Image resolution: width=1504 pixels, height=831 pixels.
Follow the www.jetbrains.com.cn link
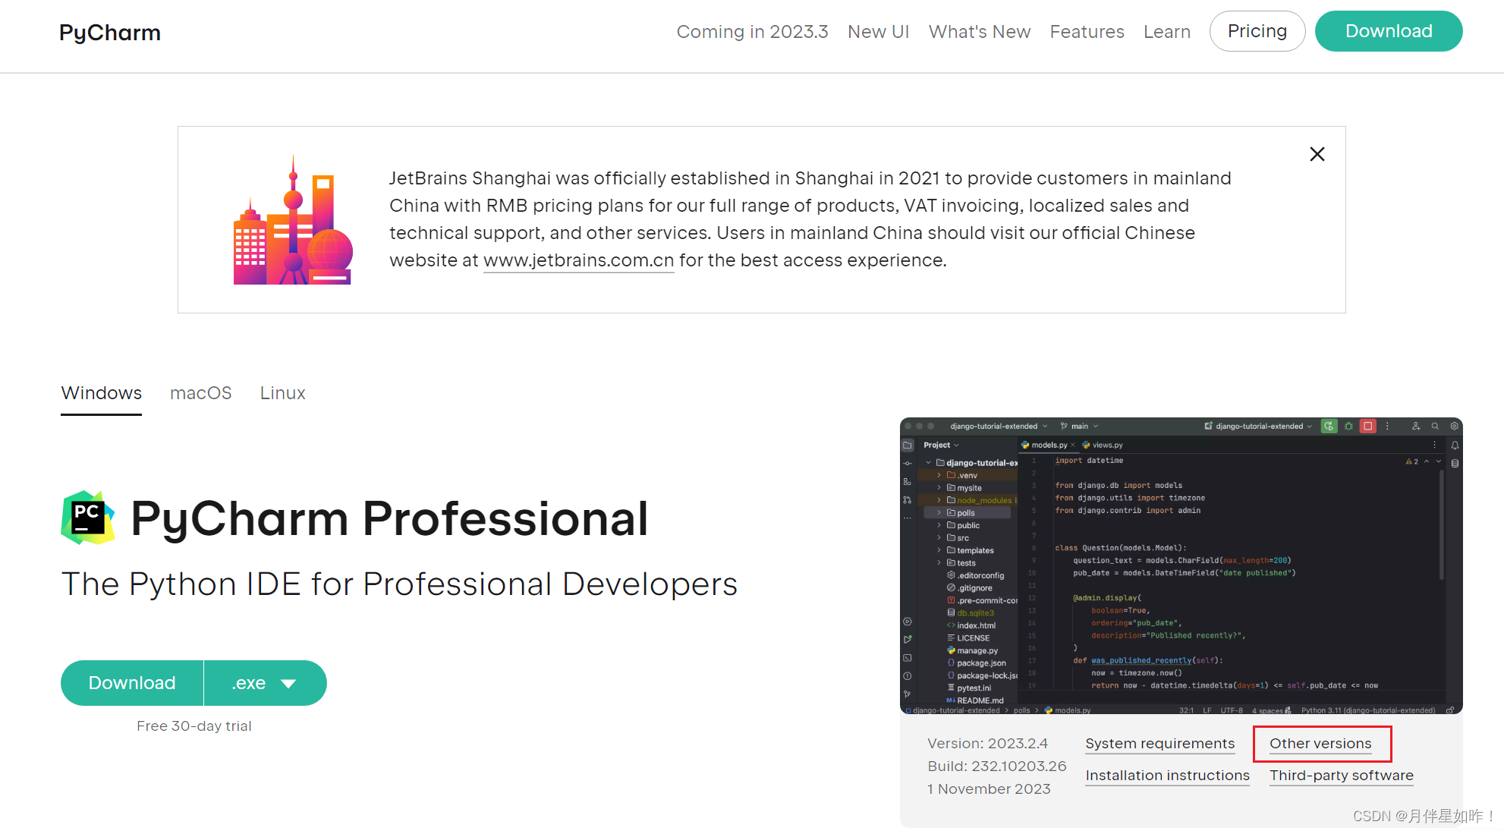[578, 260]
